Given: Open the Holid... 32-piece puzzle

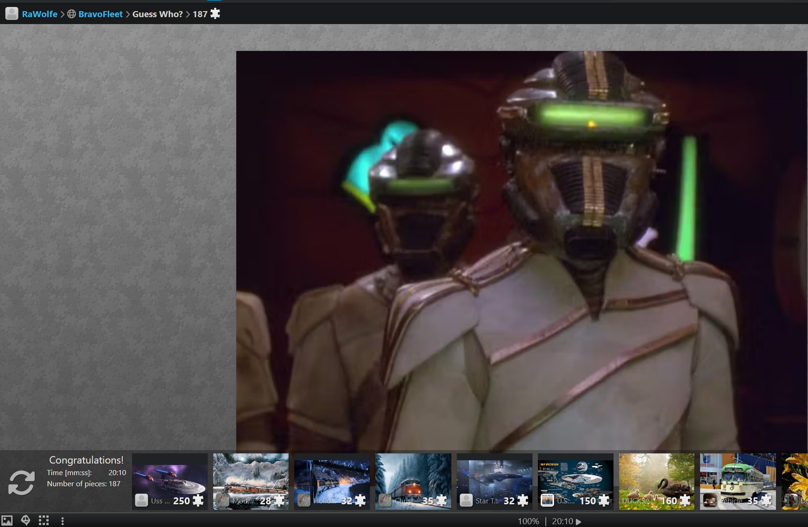Looking at the screenshot, I should (332, 482).
